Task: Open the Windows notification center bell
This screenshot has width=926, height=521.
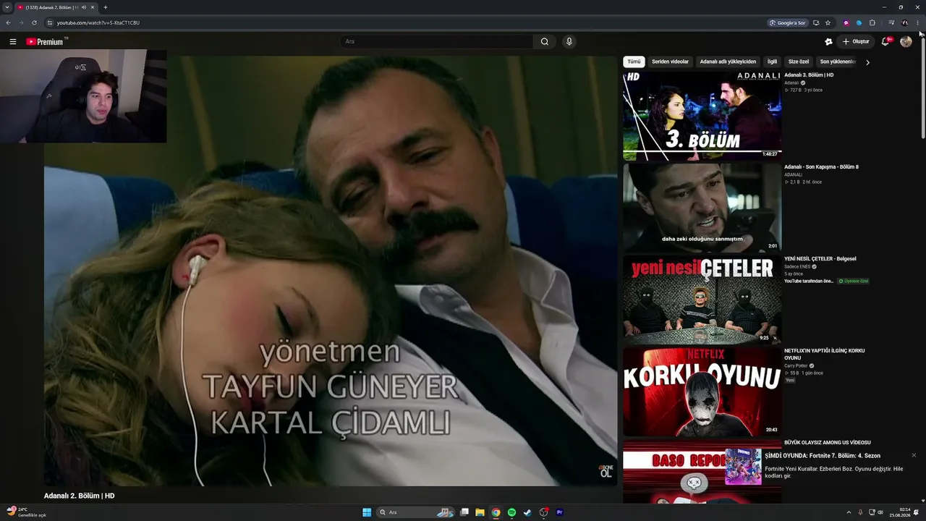Action: tap(917, 512)
